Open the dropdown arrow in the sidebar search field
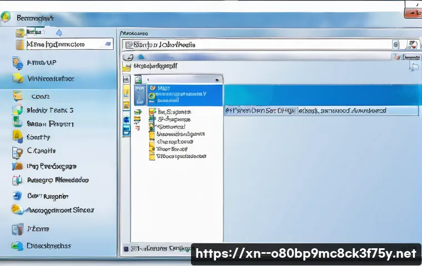This screenshot has width=422, height=266. pyautogui.click(x=108, y=44)
